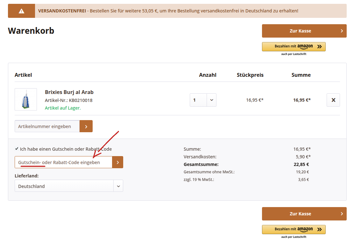Proceed using the top Zur Kasse label
The width and height of the screenshot is (354, 252).
tap(300, 31)
